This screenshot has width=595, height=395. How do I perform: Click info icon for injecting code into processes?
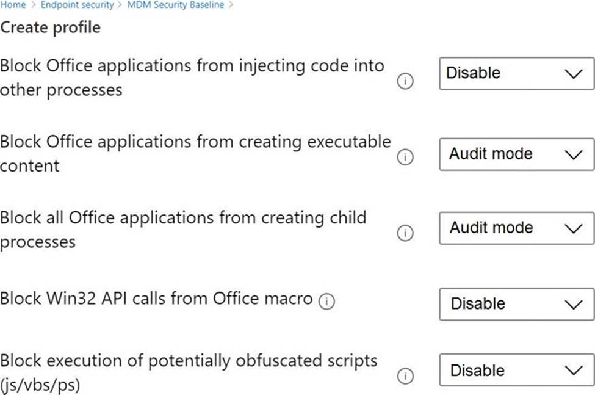[405, 82]
